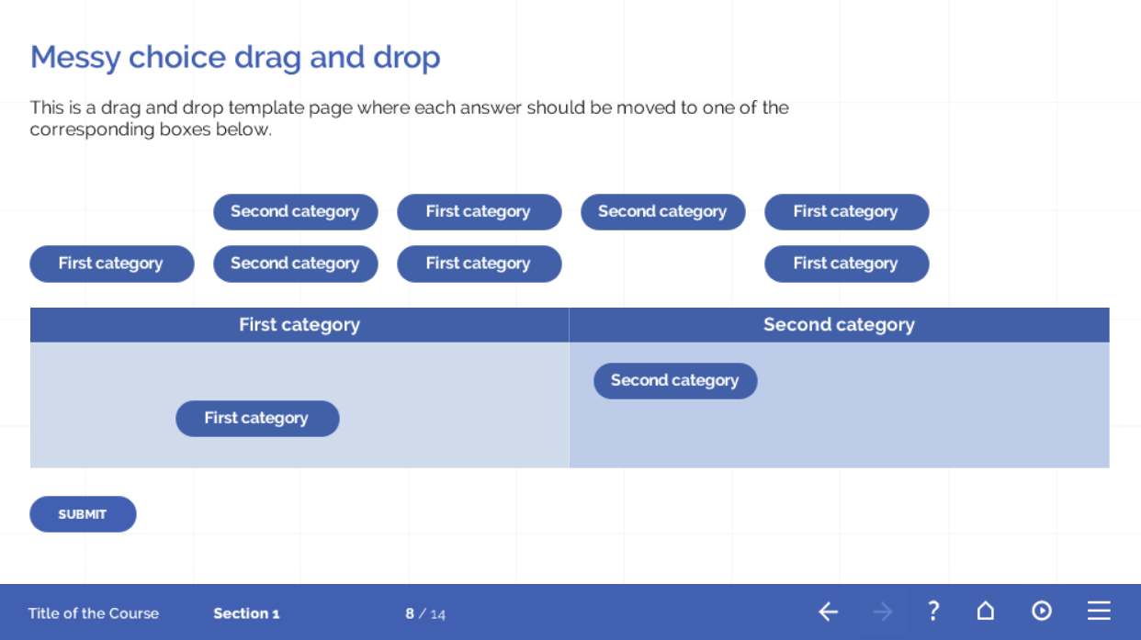This screenshot has width=1141, height=640.
Task: Click "Title of the Course" in footer
Action: (94, 613)
